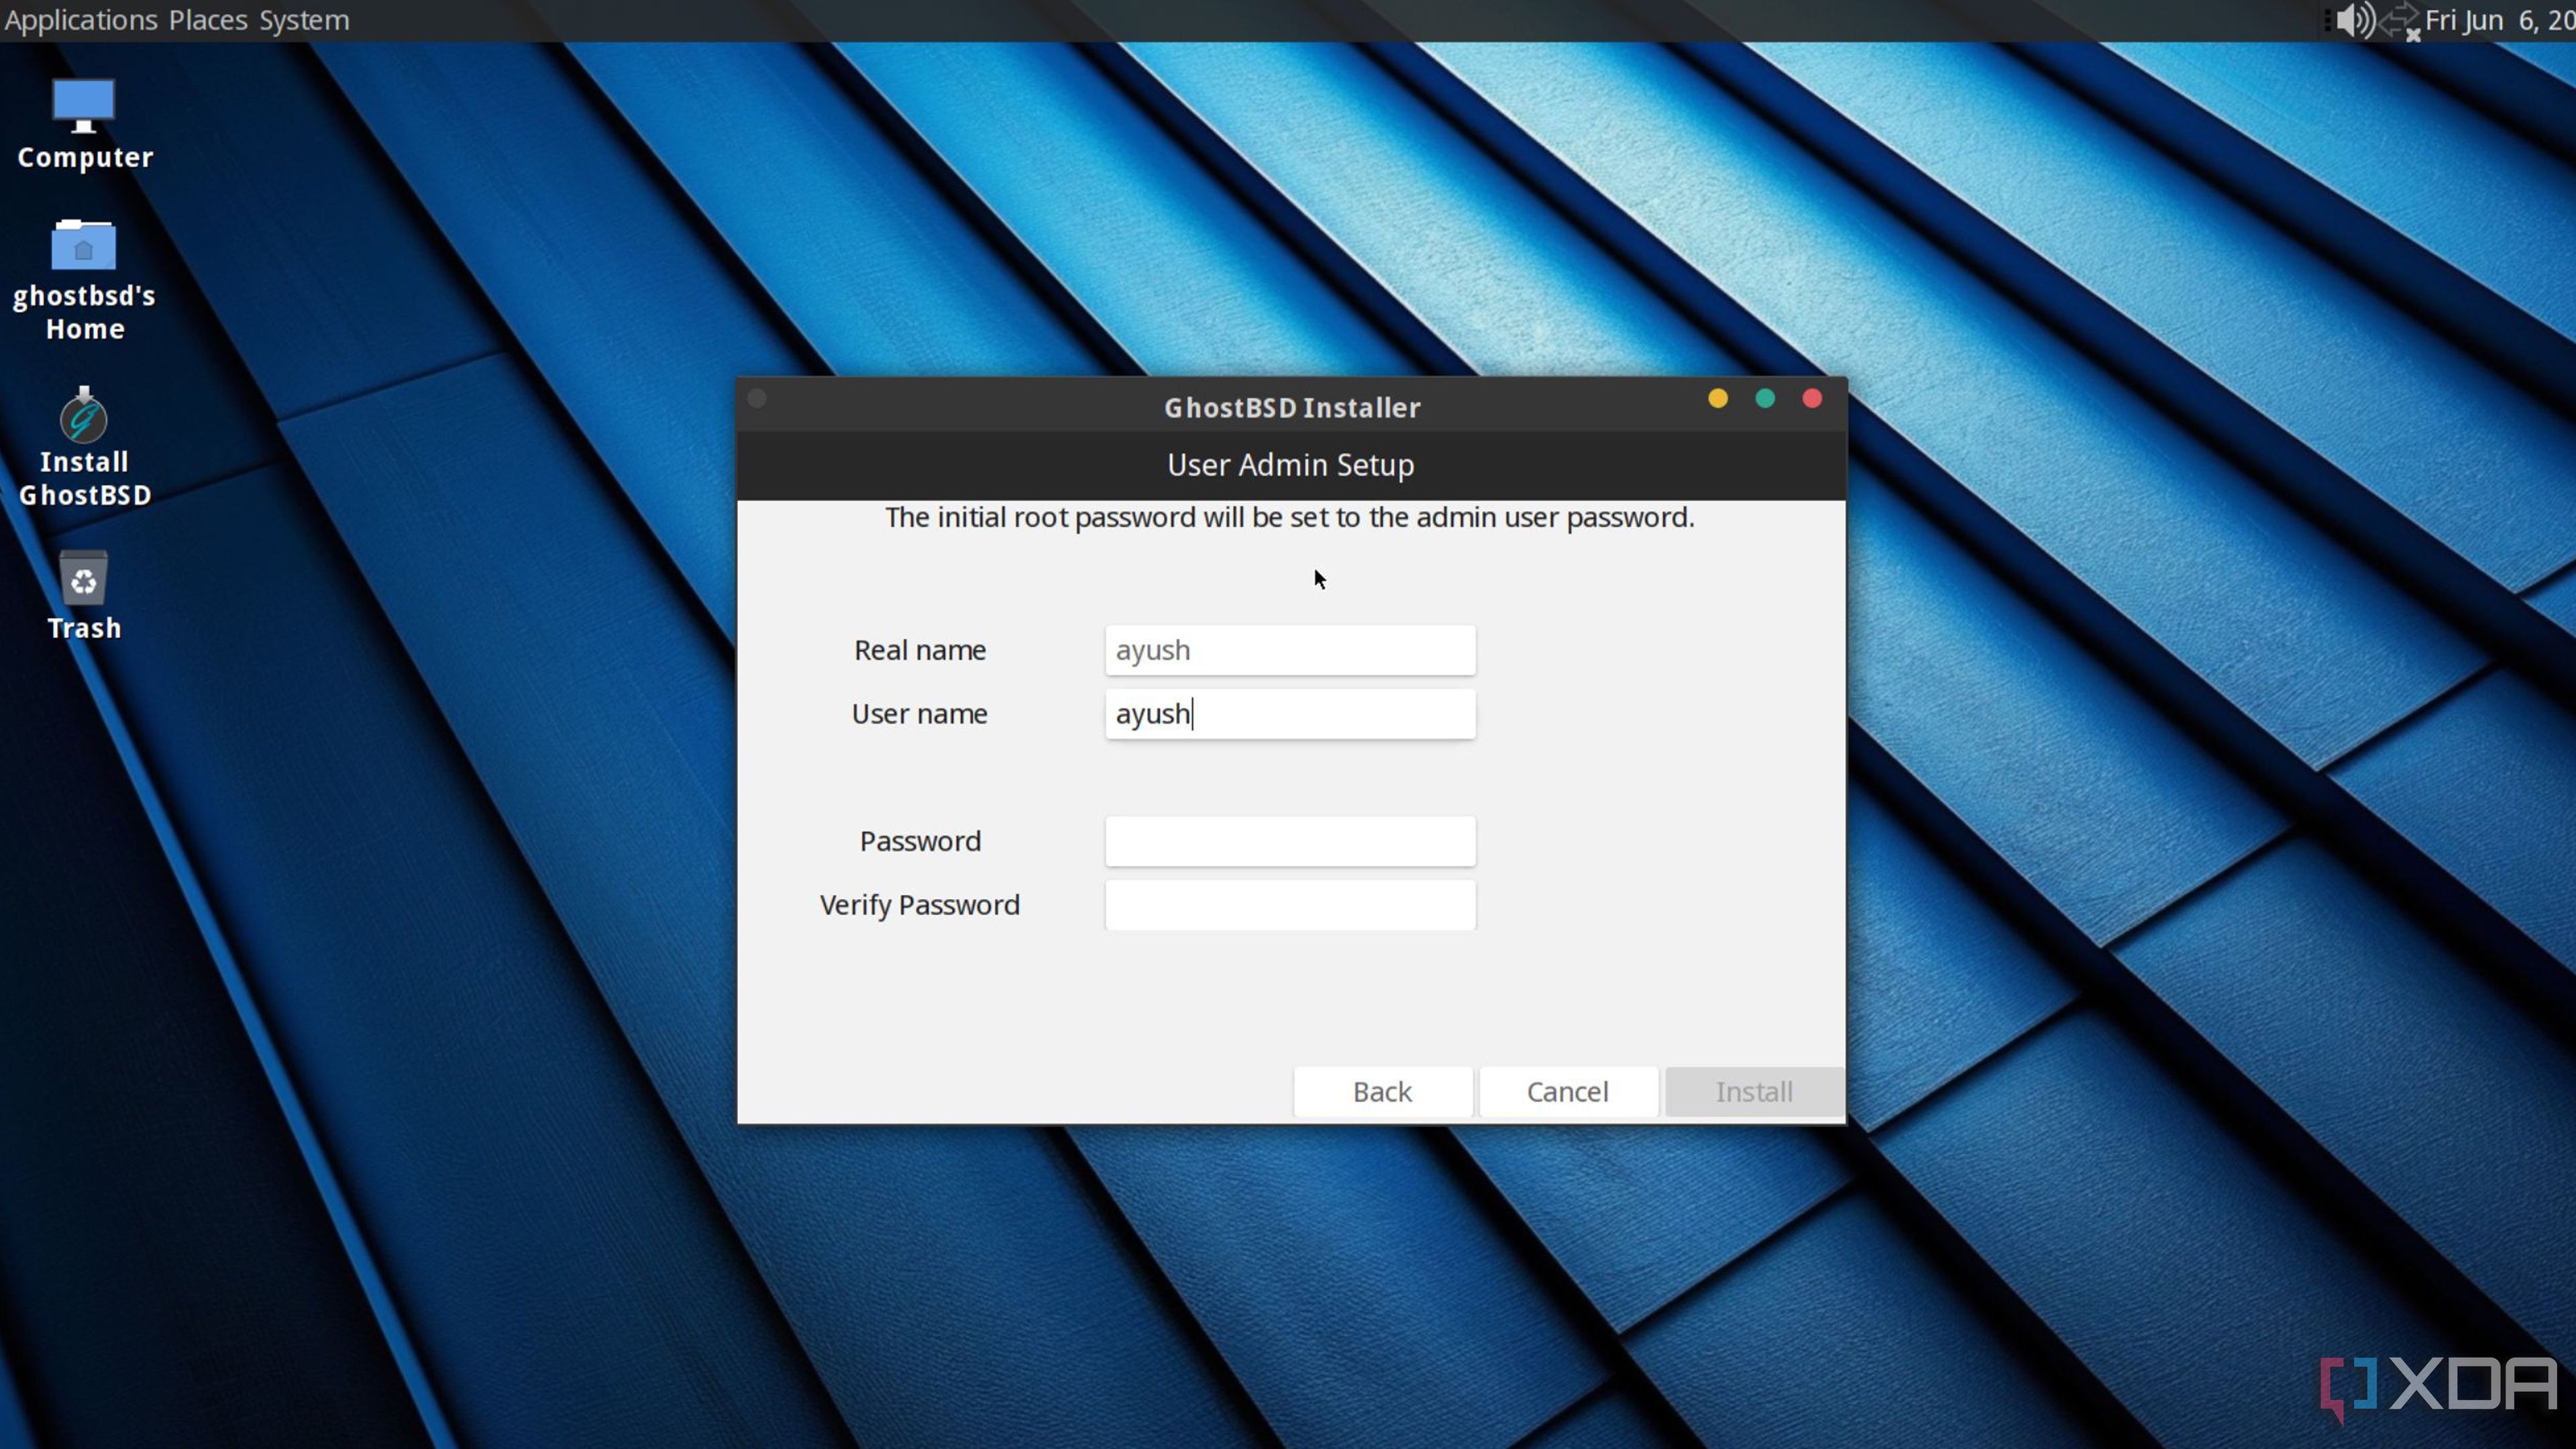Focus the Password input field

[1290, 841]
